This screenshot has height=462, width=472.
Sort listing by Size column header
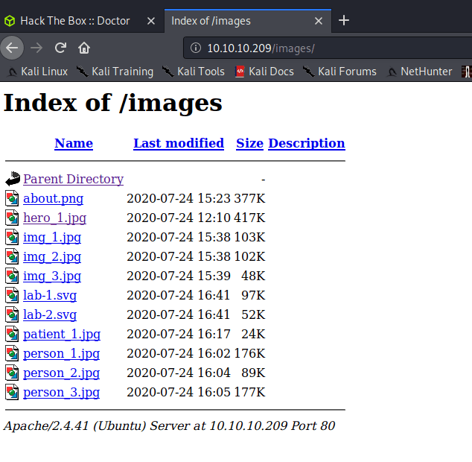click(x=249, y=143)
